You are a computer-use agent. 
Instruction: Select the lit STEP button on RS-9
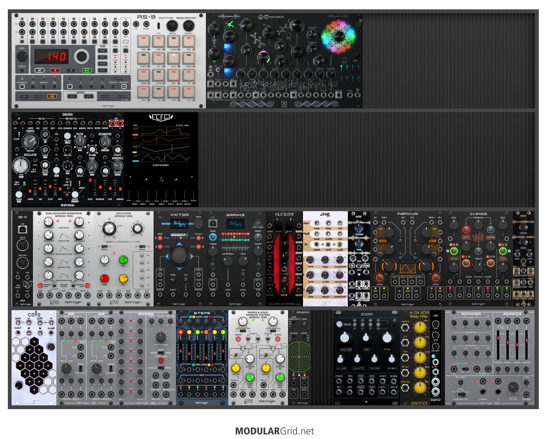pyautogui.click(x=52, y=96)
